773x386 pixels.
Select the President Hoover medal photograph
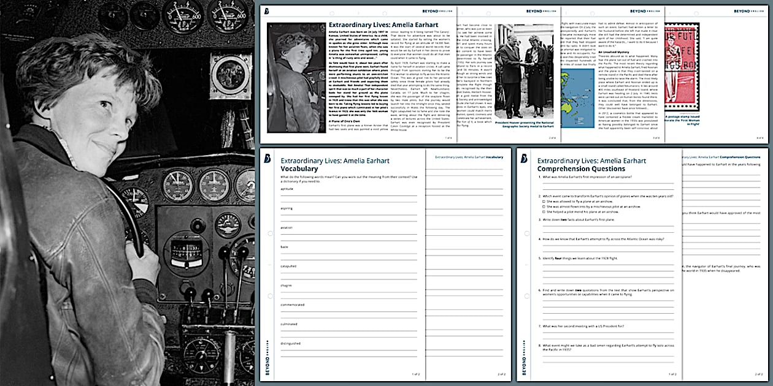point(524,70)
